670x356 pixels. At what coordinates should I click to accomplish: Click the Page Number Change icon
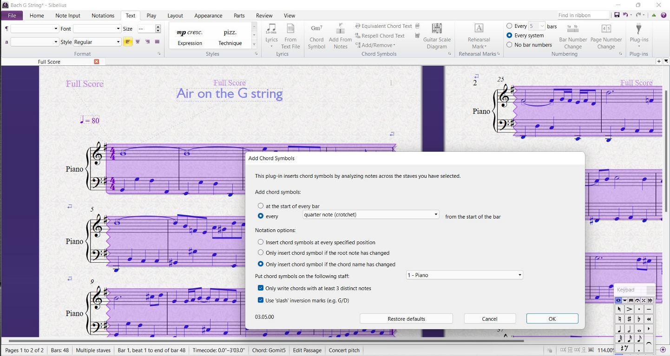click(x=606, y=36)
